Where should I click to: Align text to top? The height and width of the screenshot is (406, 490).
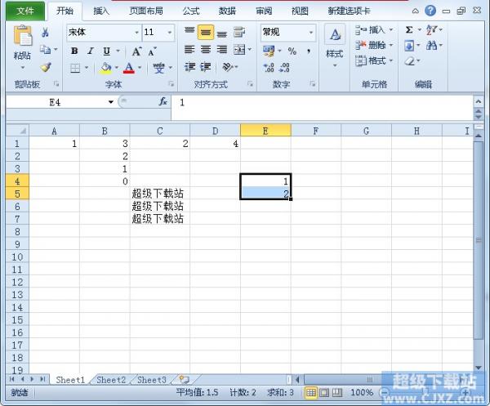click(x=189, y=32)
